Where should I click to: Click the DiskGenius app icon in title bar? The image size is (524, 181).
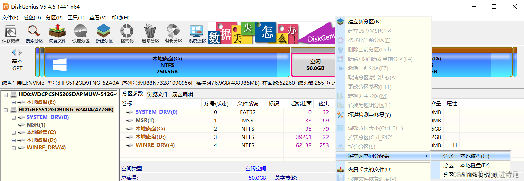(6, 6)
